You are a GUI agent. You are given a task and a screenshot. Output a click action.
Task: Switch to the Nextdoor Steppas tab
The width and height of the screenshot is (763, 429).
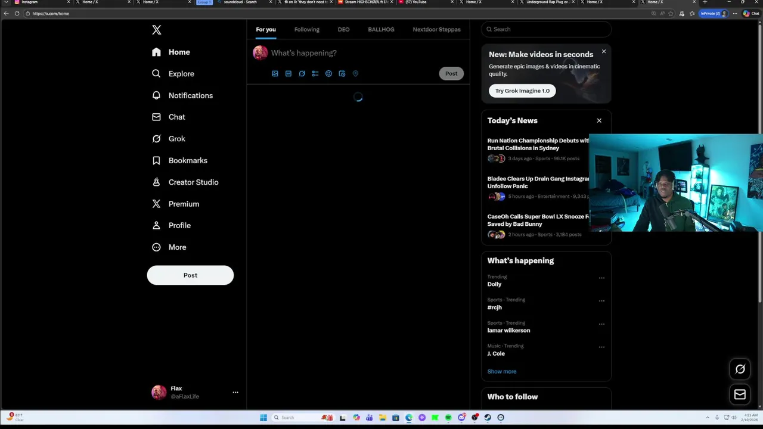click(436, 29)
